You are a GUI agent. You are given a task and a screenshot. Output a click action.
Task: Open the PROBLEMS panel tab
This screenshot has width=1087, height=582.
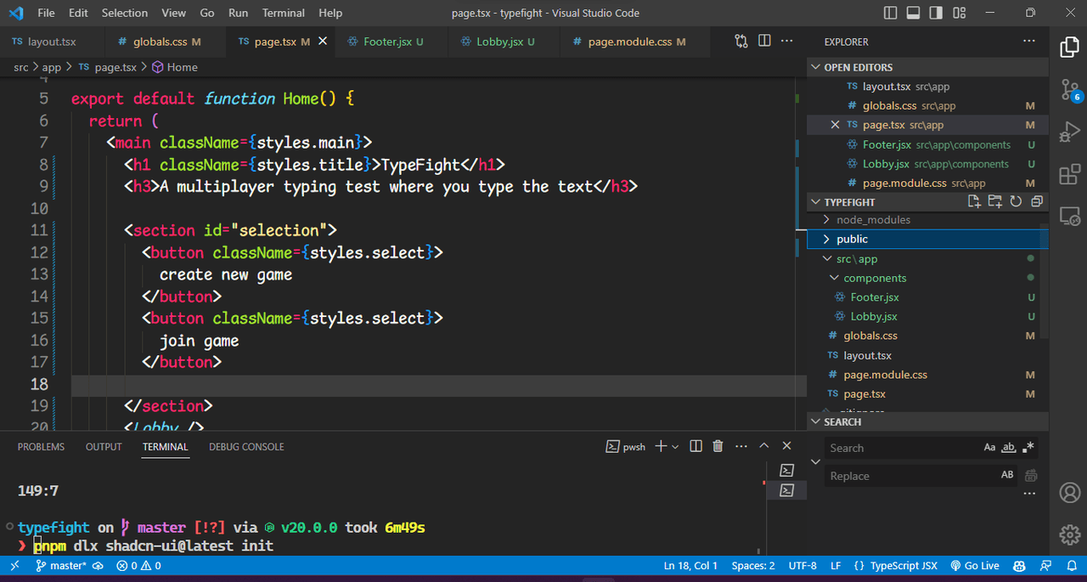coord(41,447)
